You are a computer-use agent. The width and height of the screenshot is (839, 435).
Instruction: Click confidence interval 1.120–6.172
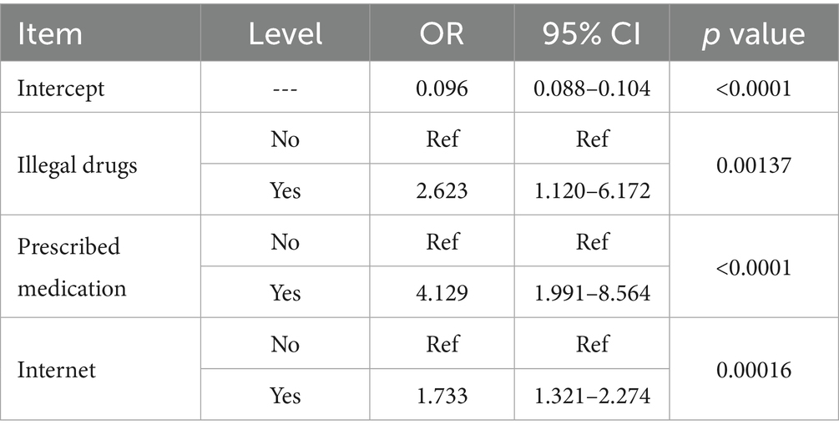[592, 190]
